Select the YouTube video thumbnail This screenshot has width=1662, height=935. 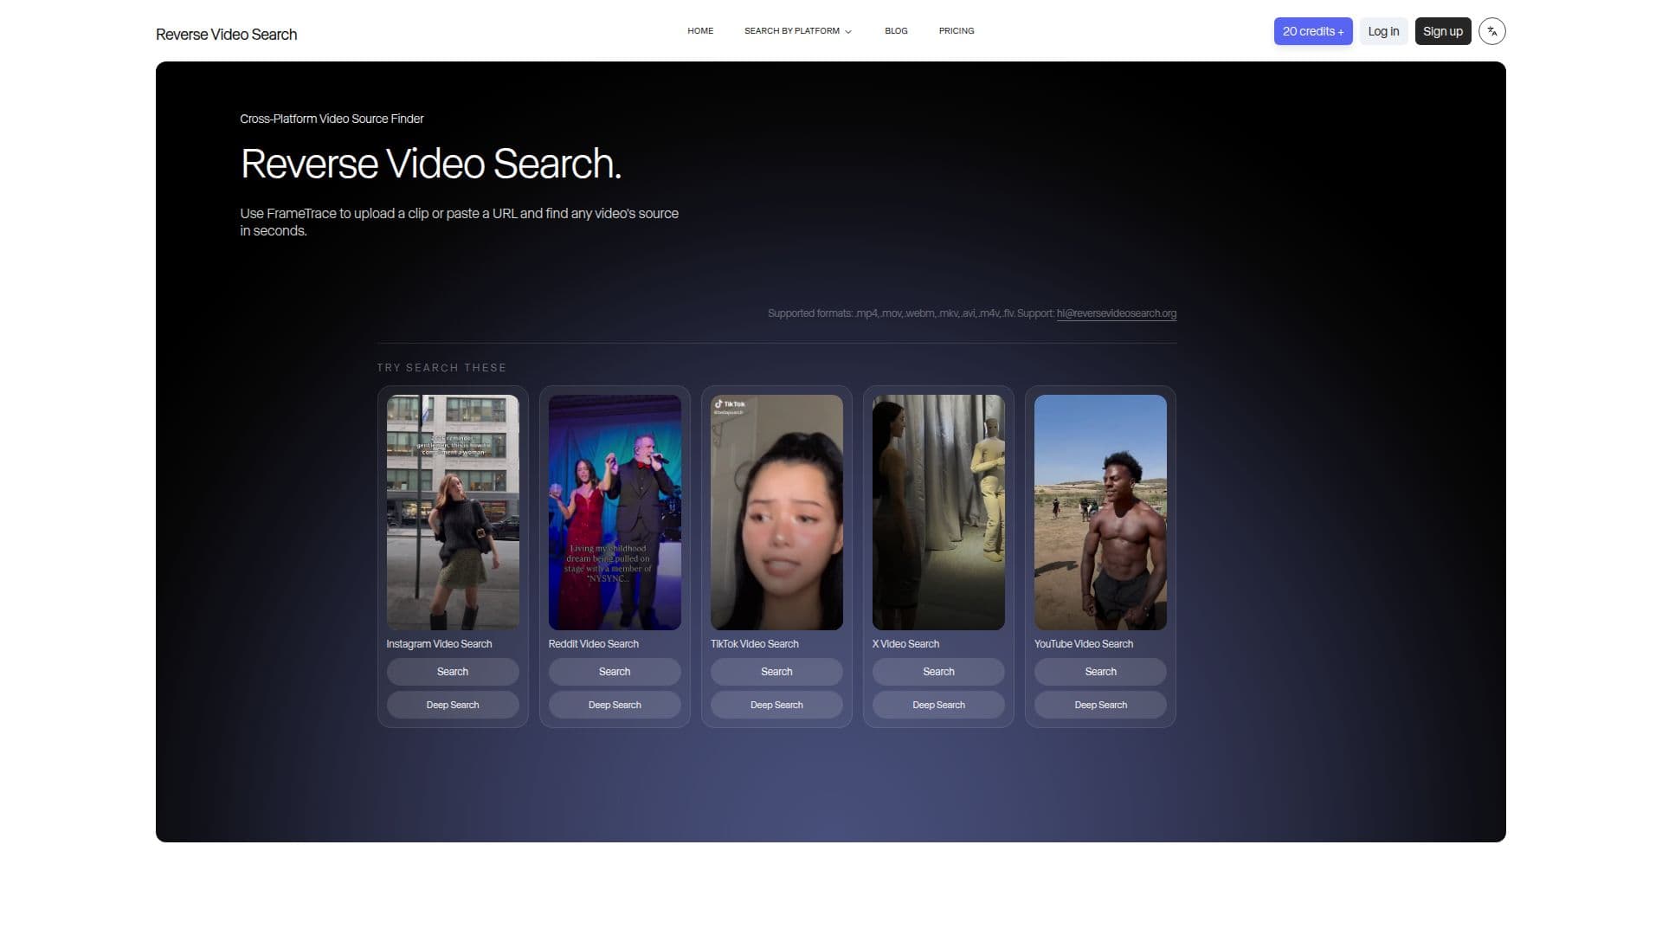pos(1100,513)
